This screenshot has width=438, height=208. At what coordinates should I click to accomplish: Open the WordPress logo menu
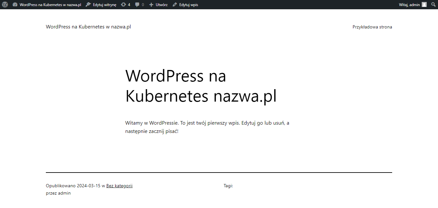[5, 4]
